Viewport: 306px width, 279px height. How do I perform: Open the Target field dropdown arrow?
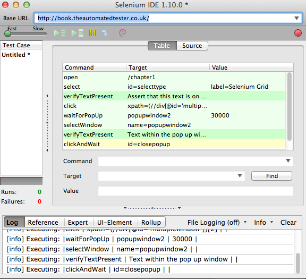[x=240, y=176]
